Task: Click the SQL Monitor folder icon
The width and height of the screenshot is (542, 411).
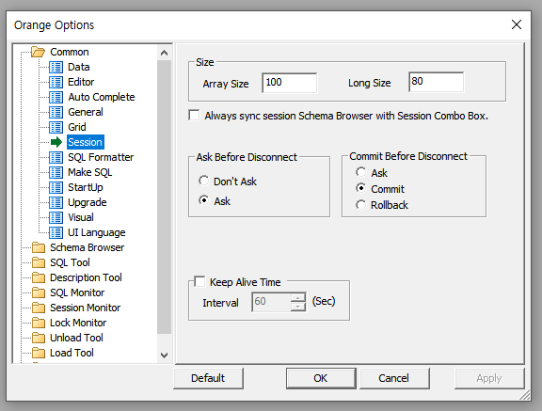Action: (x=39, y=292)
